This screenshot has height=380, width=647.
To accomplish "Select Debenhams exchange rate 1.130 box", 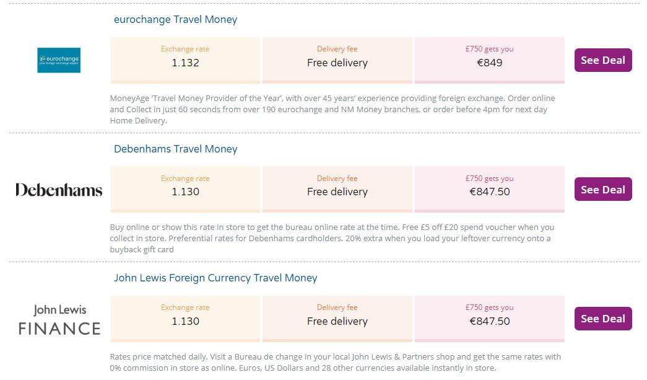I will pyautogui.click(x=185, y=189).
